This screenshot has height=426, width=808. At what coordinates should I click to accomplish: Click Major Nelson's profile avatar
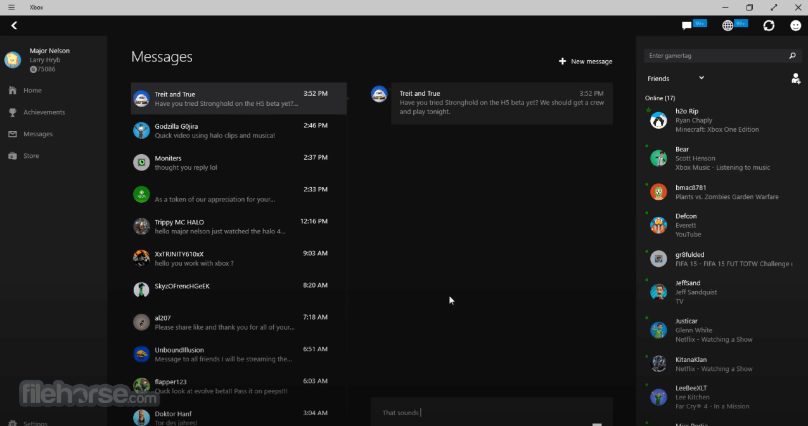(13, 60)
